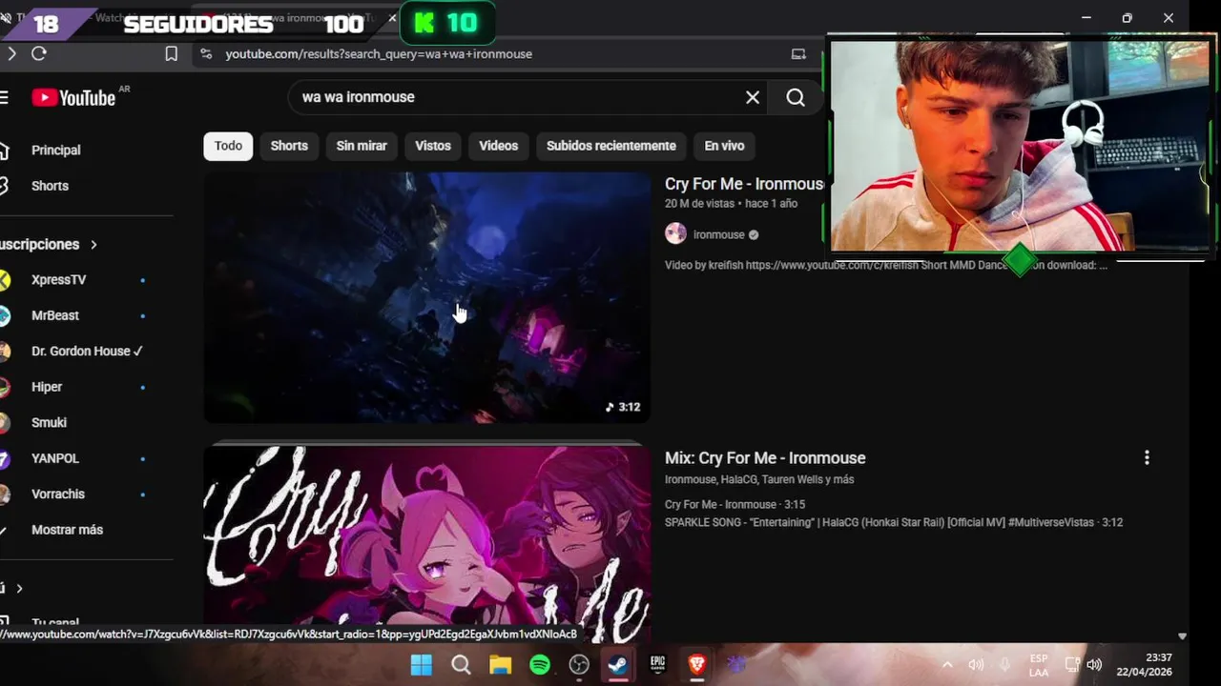Switch to OBS Studio in the taskbar
The width and height of the screenshot is (1221, 686).
click(x=579, y=665)
